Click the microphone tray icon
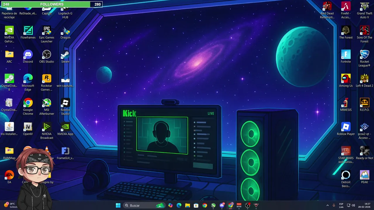The height and width of the screenshot is (210, 374). (334, 205)
